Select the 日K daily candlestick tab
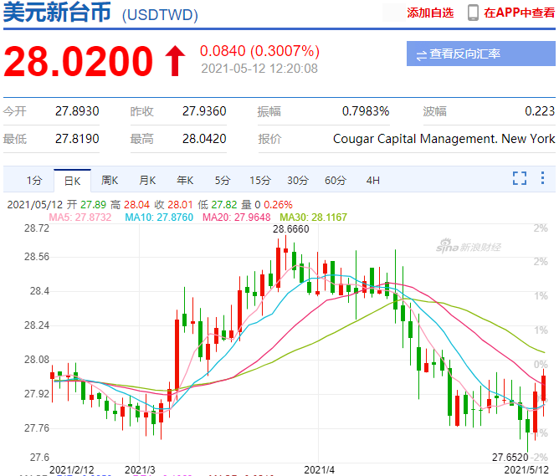559x476 pixels. pos(71,180)
